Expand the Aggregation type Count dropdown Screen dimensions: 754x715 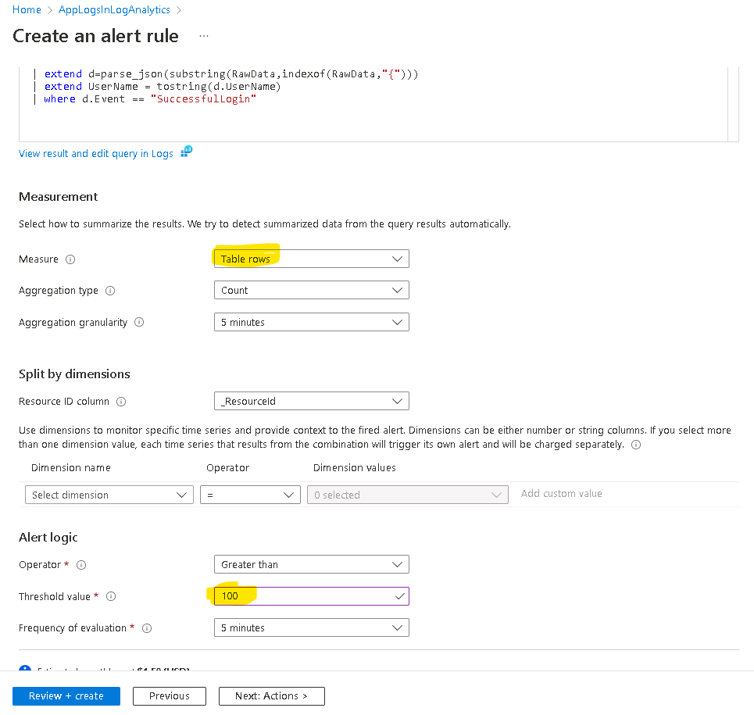click(x=311, y=291)
